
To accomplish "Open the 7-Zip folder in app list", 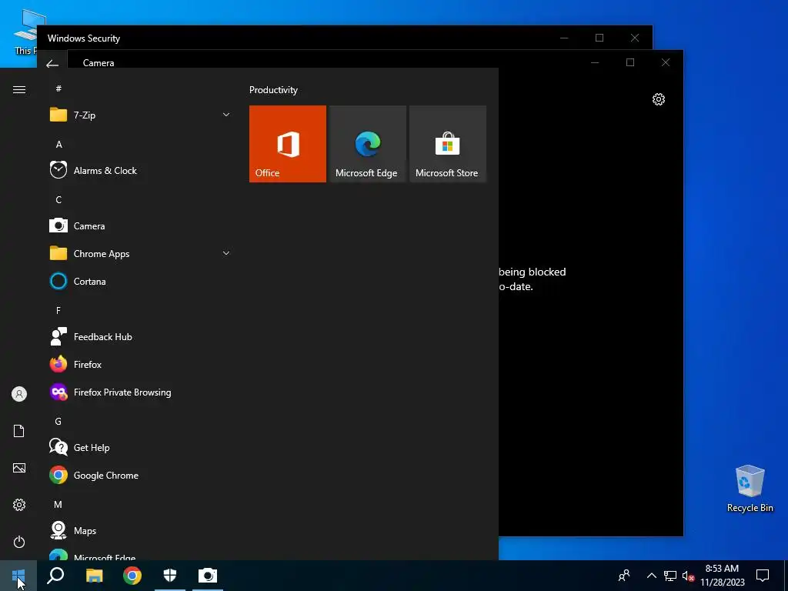I will click(x=140, y=115).
